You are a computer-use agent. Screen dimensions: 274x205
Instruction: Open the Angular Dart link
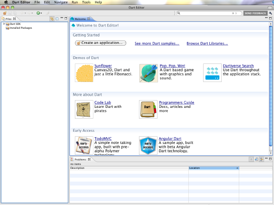(x=170, y=139)
